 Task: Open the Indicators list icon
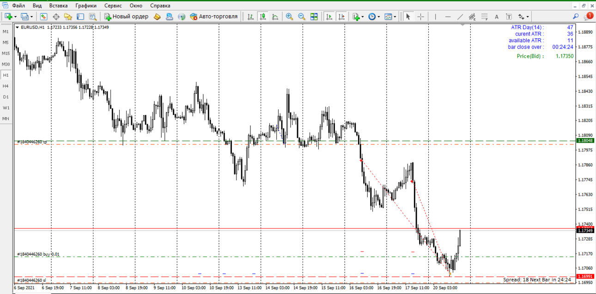click(356, 17)
